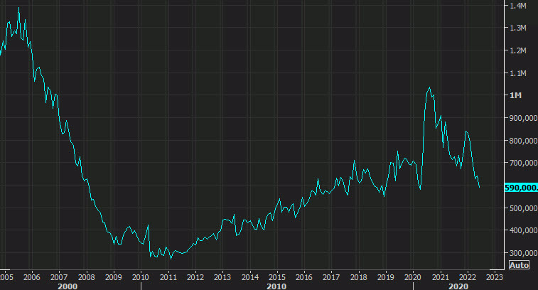Select the 1.4M y-axis label

coord(518,6)
